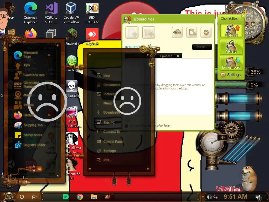Open Registry Editor from the start menu

point(29,145)
